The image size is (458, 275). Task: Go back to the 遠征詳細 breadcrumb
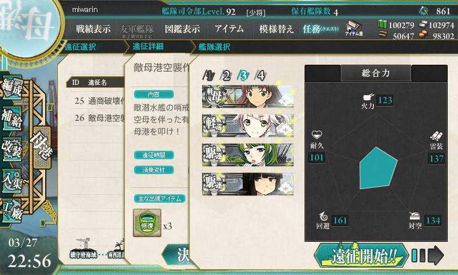coord(148,46)
